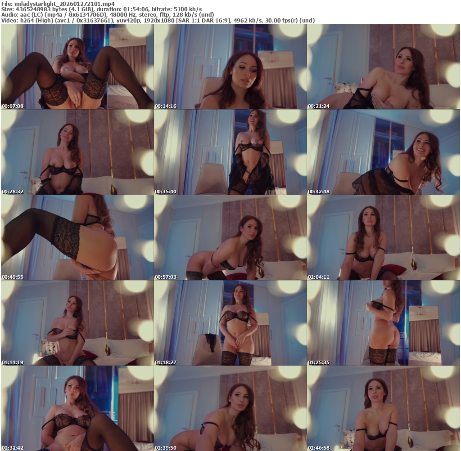Screen dimensions: 461x451
Task: Open the frame labeled 00:42:48
Action: pos(383,152)
